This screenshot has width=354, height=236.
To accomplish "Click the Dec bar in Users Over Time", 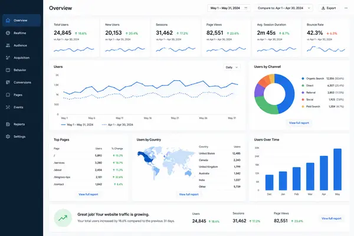I will (270, 182).
